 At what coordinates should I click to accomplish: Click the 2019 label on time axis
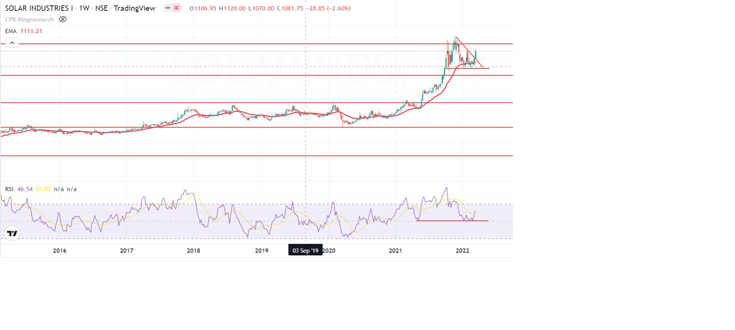tap(262, 251)
